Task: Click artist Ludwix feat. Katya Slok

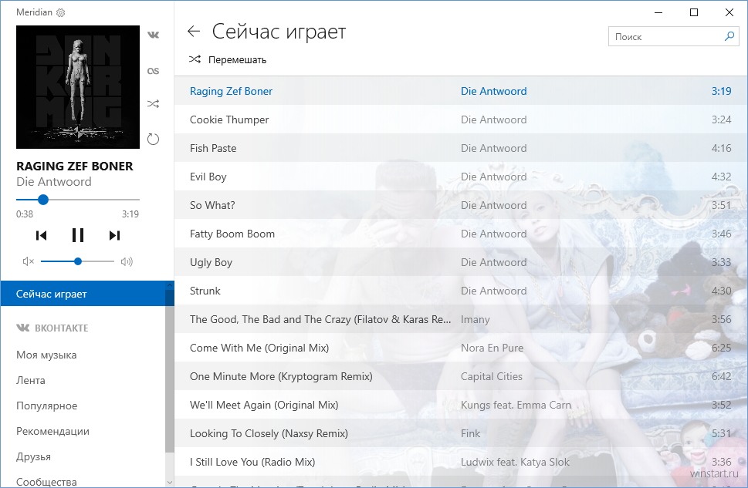Action: coord(515,462)
